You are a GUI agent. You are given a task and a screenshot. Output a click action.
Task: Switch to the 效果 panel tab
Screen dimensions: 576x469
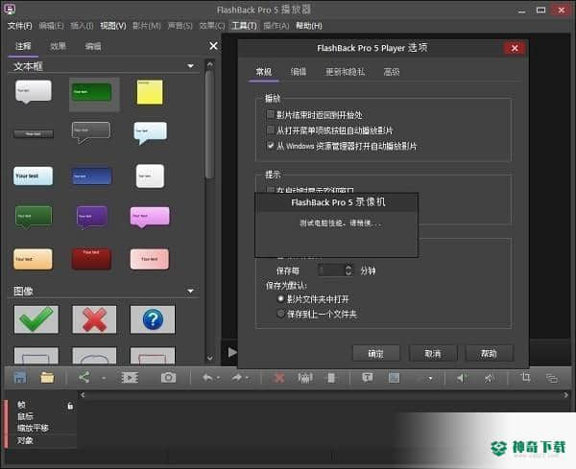tap(58, 46)
